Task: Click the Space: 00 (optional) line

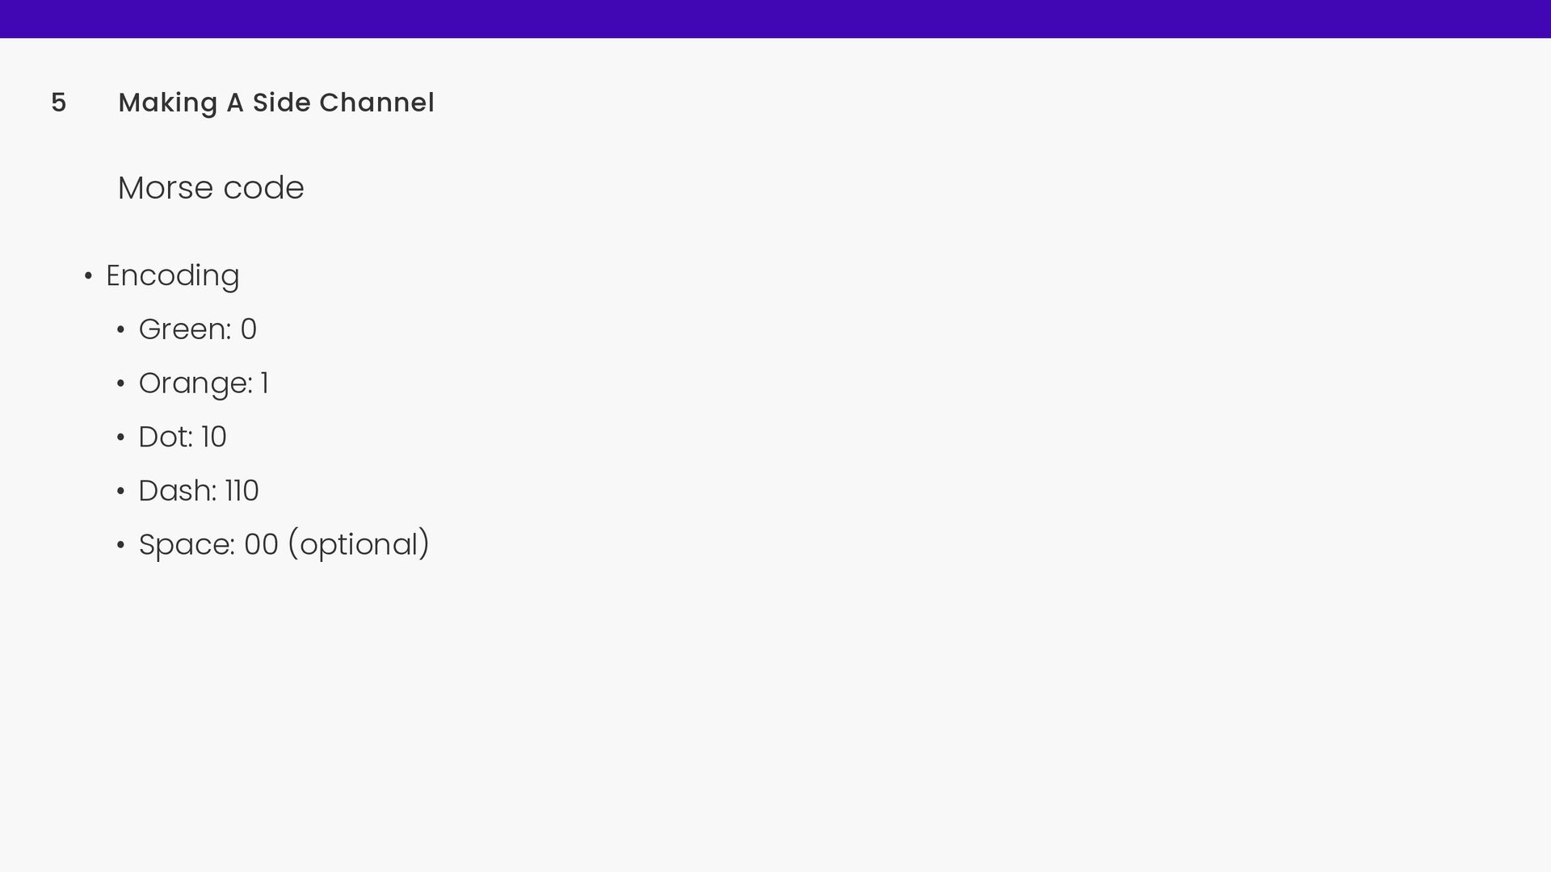Action: click(x=284, y=545)
